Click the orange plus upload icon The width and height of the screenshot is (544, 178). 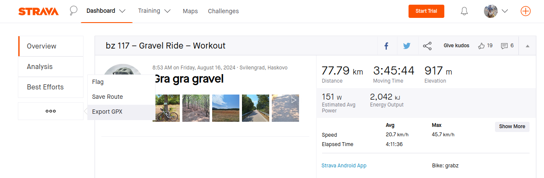pos(526,11)
